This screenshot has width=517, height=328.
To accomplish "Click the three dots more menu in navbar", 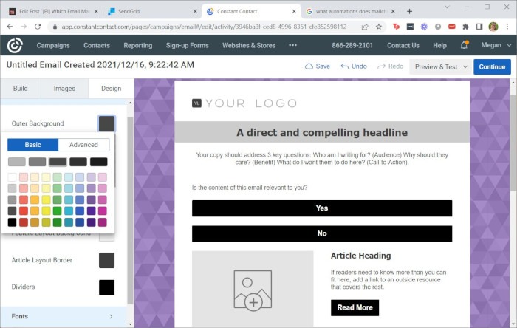I will [292, 45].
